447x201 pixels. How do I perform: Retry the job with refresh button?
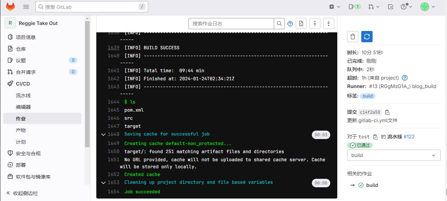pyautogui.click(x=367, y=37)
